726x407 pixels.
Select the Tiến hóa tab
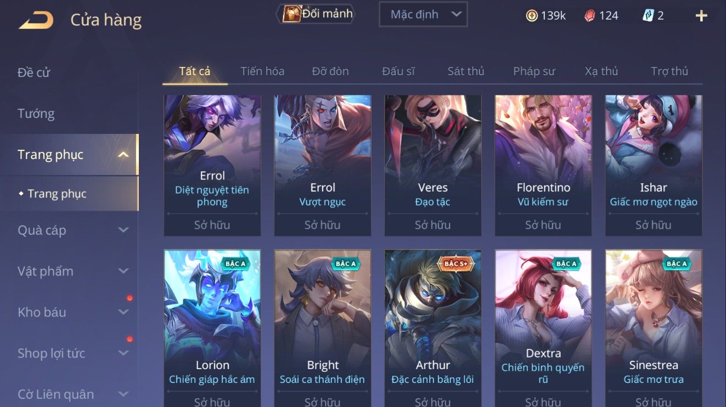point(262,71)
